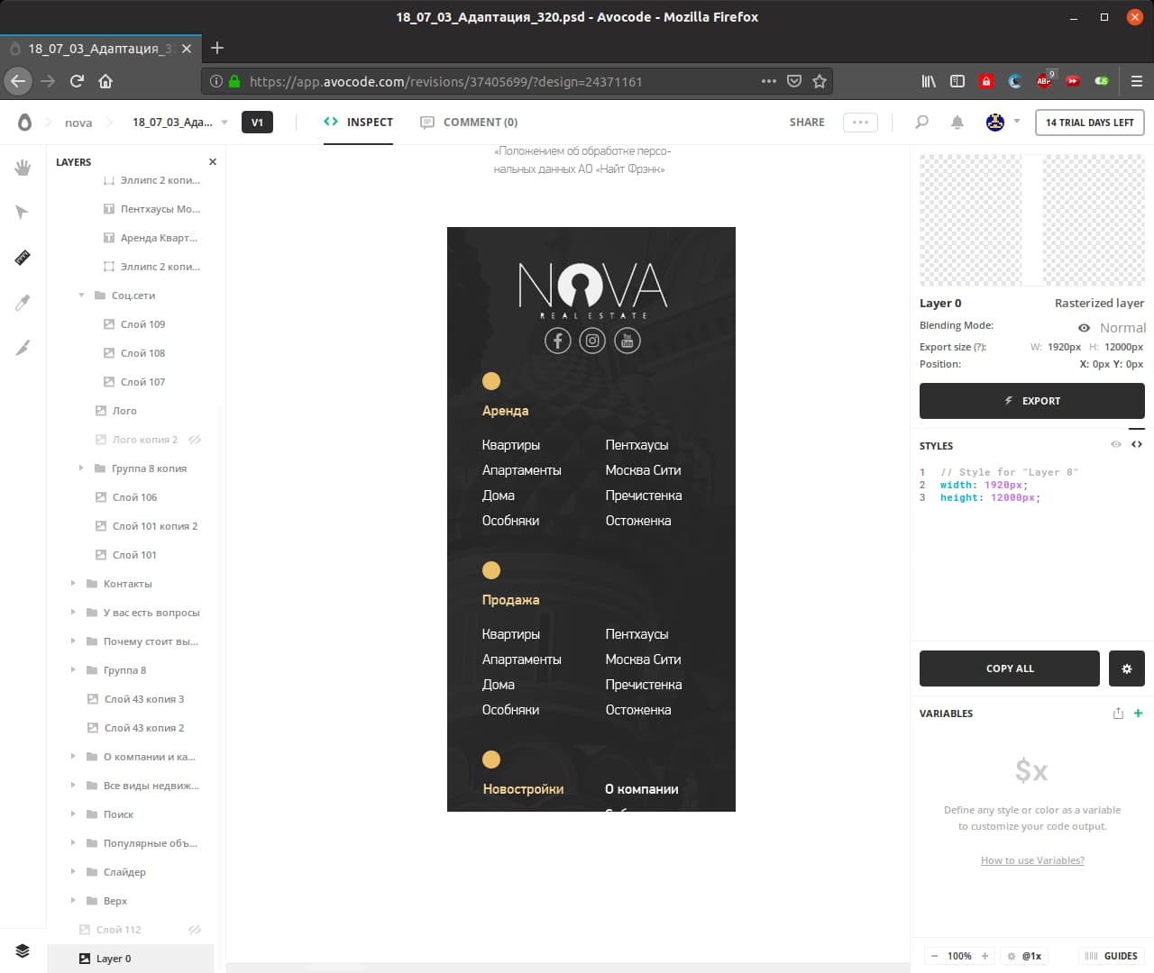The width and height of the screenshot is (1154, 973).
Task: Expand the Группа 8 folder
Action: pyautogui.click(x=73, y=670)
